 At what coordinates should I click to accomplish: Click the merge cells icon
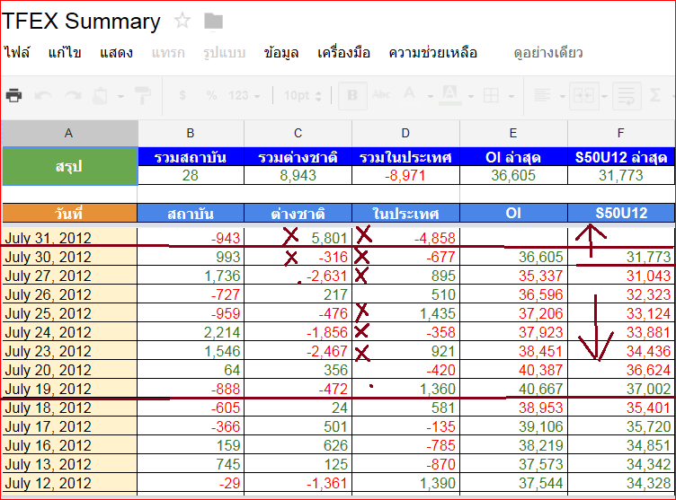(x=583, y=96)
